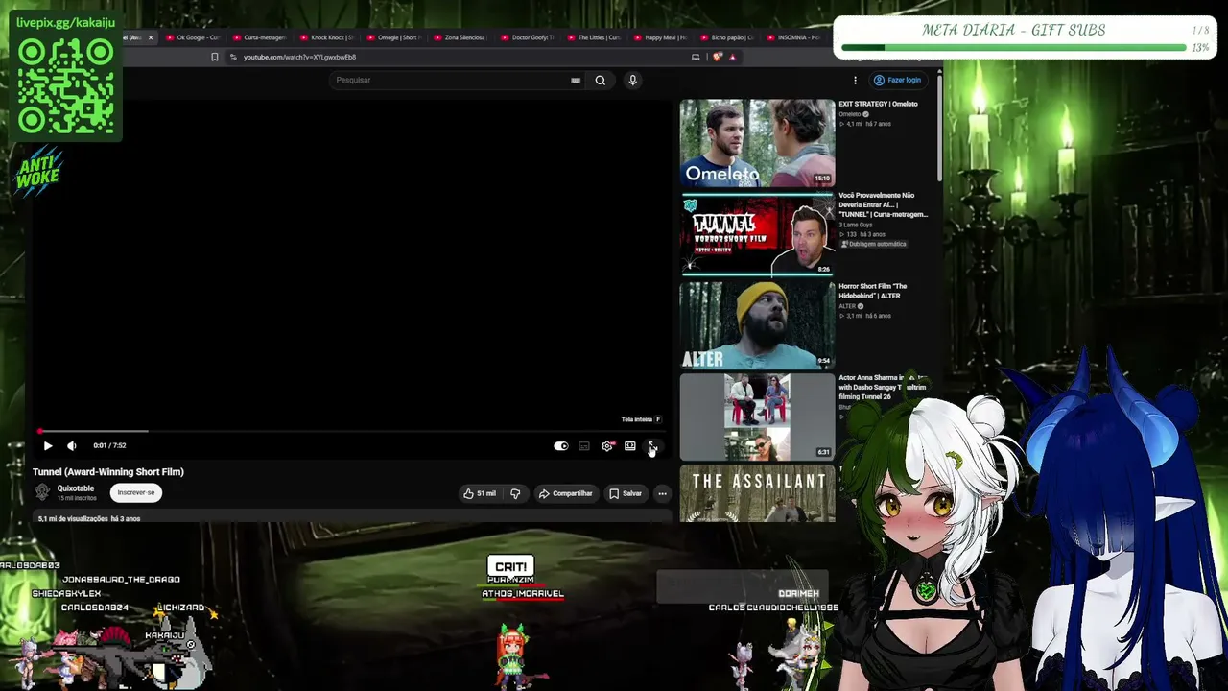Seek on the video progress bar
The width and height of the screenshot is (1228, 691).
(350, 432)
